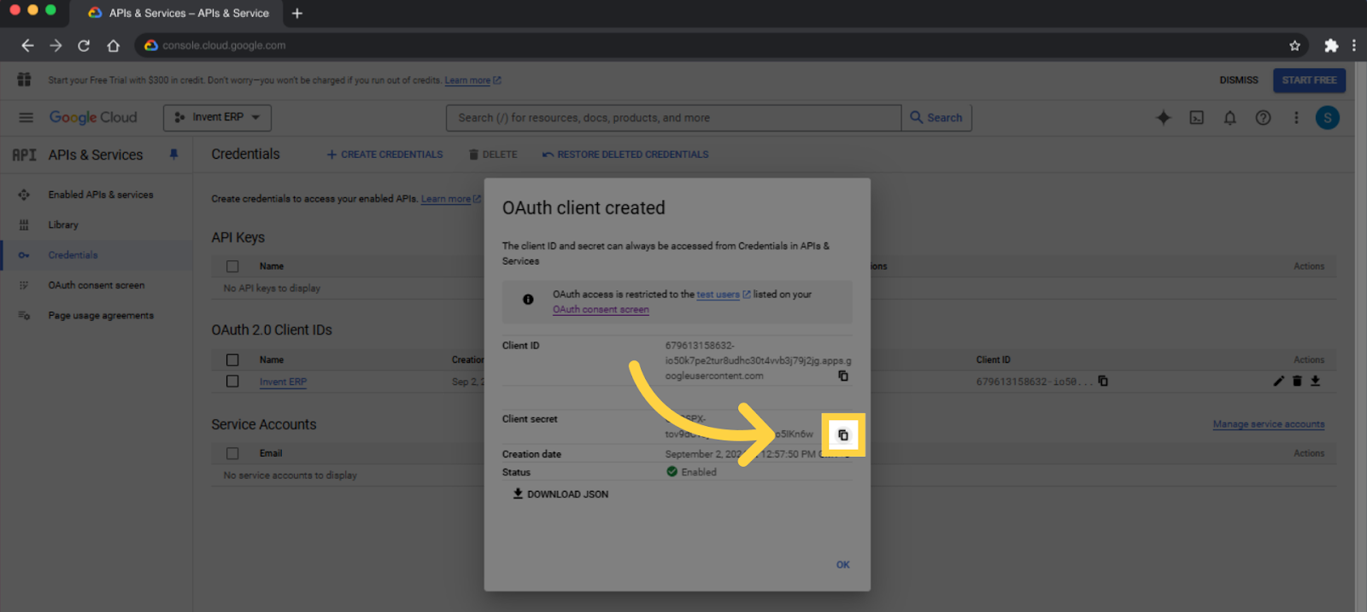Click the Google Cloud logo
The width and height of the screenshot is (1367, 612).
(x=93, y=118)
